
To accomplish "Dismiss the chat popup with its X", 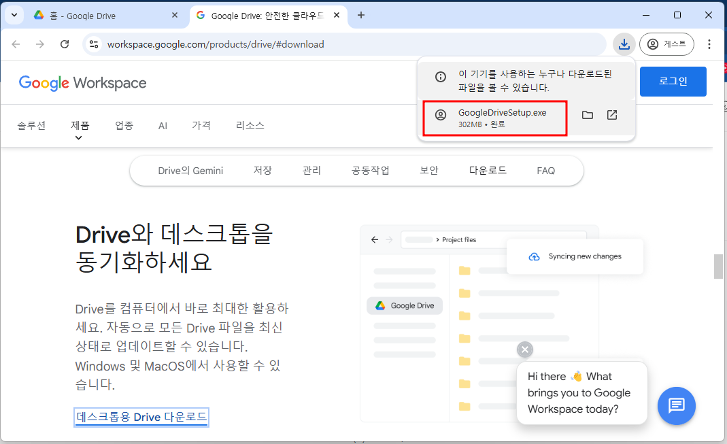I will 524,349.
